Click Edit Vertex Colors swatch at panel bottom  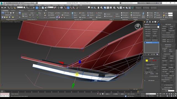(x=171, y=91)
